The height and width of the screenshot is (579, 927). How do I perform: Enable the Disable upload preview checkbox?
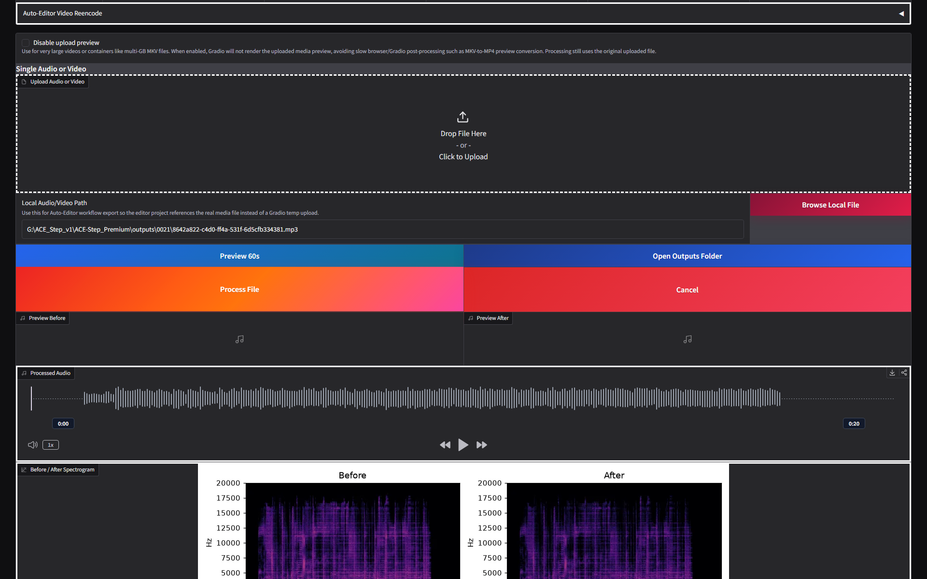click(26, 43)
